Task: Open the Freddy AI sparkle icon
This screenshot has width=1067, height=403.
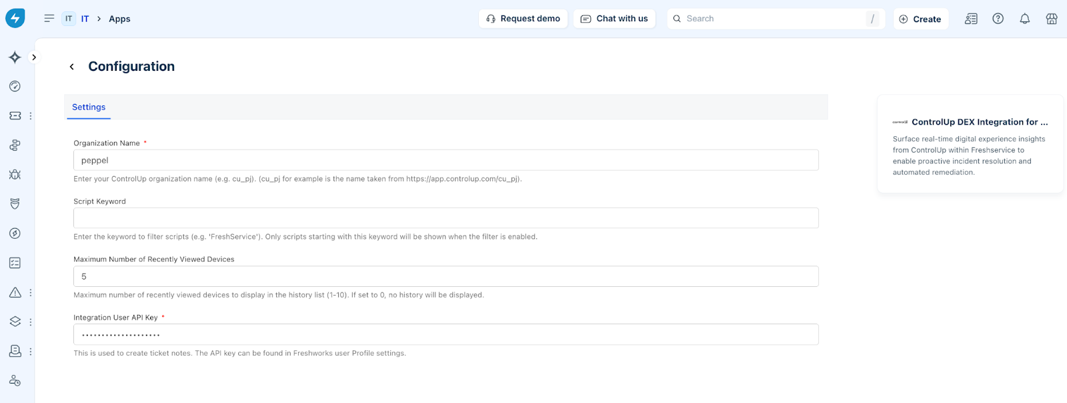Action: (x=15, y=57)
